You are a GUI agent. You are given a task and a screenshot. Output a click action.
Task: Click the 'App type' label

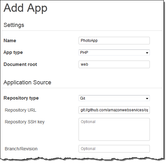pyautogui.click(x=13, y=53)
